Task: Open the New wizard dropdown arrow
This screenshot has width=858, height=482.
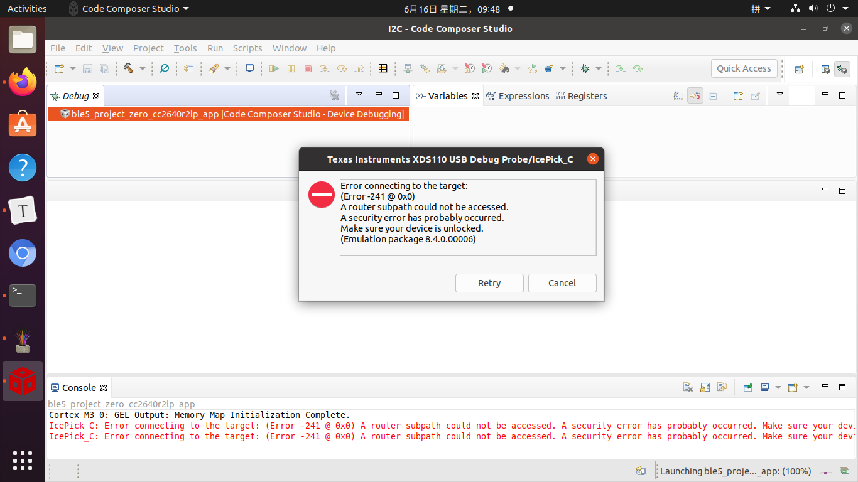Action: [73, 68]
